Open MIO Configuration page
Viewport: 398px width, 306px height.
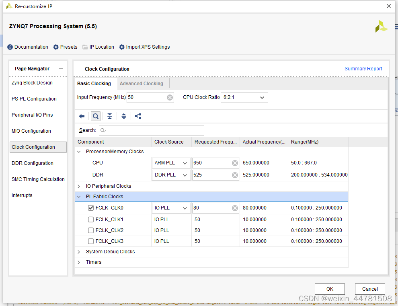[31, 131]
